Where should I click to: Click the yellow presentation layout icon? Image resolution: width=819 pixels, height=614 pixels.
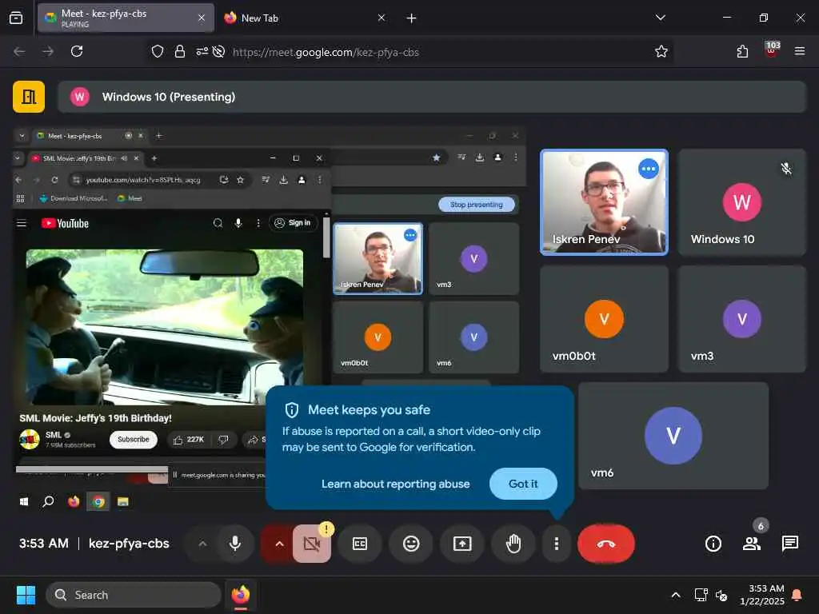(29, 97)
